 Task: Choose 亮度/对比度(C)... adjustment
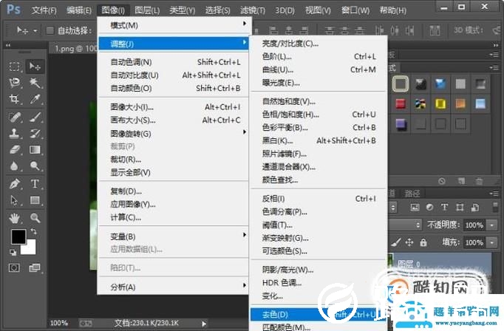point(319,44)
